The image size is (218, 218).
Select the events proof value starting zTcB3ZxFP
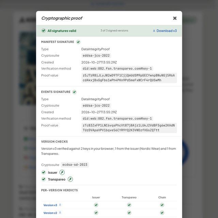[x=129, y=128]
